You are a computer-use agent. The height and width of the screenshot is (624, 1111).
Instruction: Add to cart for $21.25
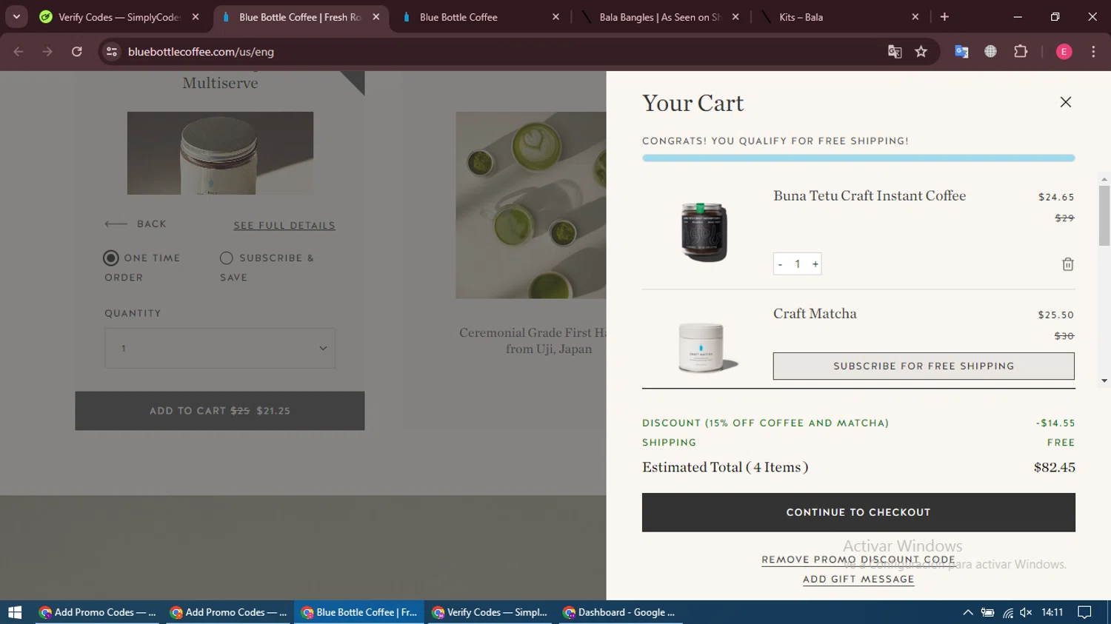coord(220,411)
